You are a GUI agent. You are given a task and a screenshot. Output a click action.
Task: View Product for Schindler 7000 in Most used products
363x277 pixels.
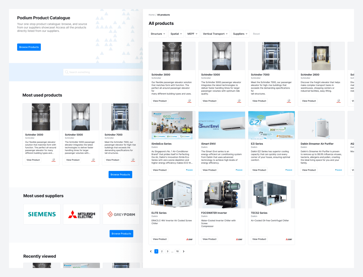113,160
